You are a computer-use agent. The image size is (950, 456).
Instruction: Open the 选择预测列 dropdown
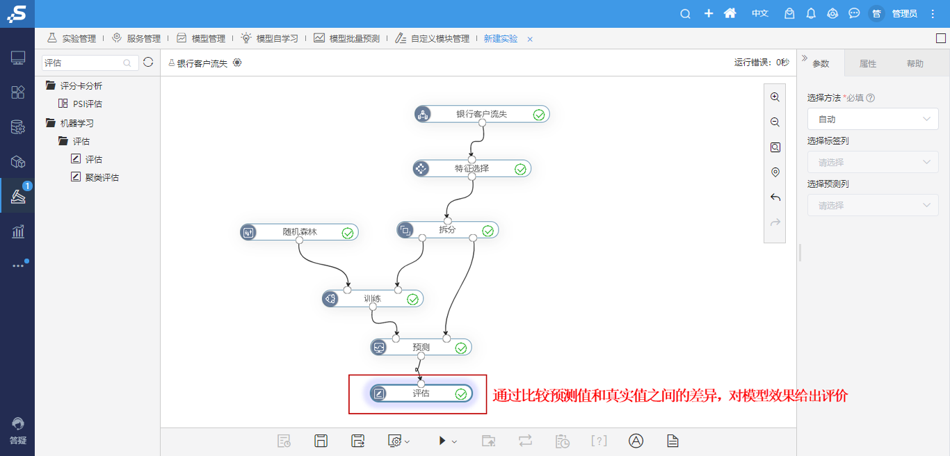pos(873,205)
